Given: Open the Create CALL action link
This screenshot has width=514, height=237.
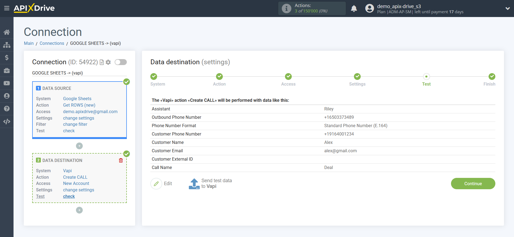Looking at the screenshot, I should [x=75, y=177].
